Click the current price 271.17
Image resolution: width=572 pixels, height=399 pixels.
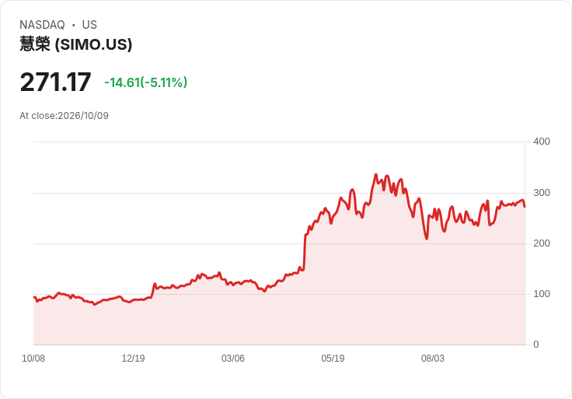(x=55, y=82)
